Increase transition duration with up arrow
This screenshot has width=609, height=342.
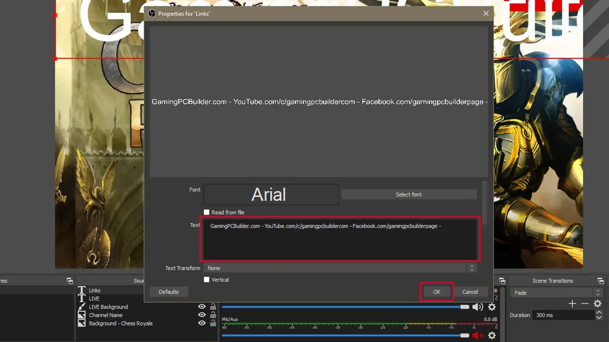pyautogui.click(x=599, y=312)
